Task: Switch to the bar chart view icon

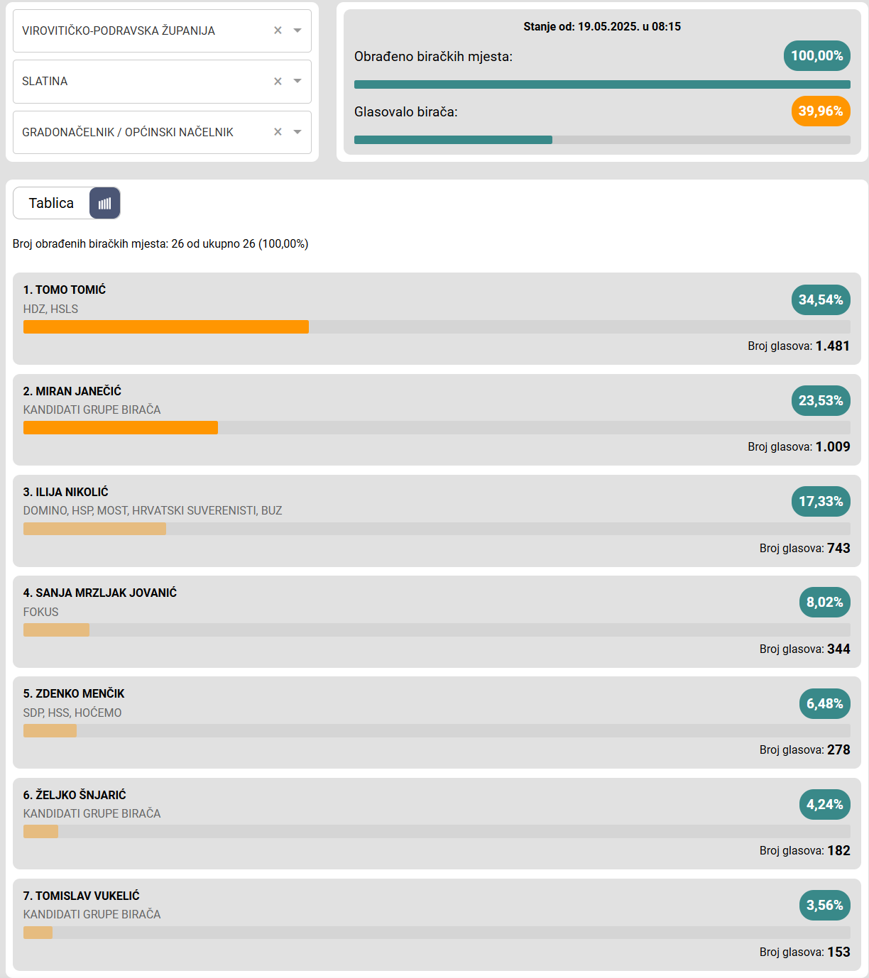Action: pos(104,204)
